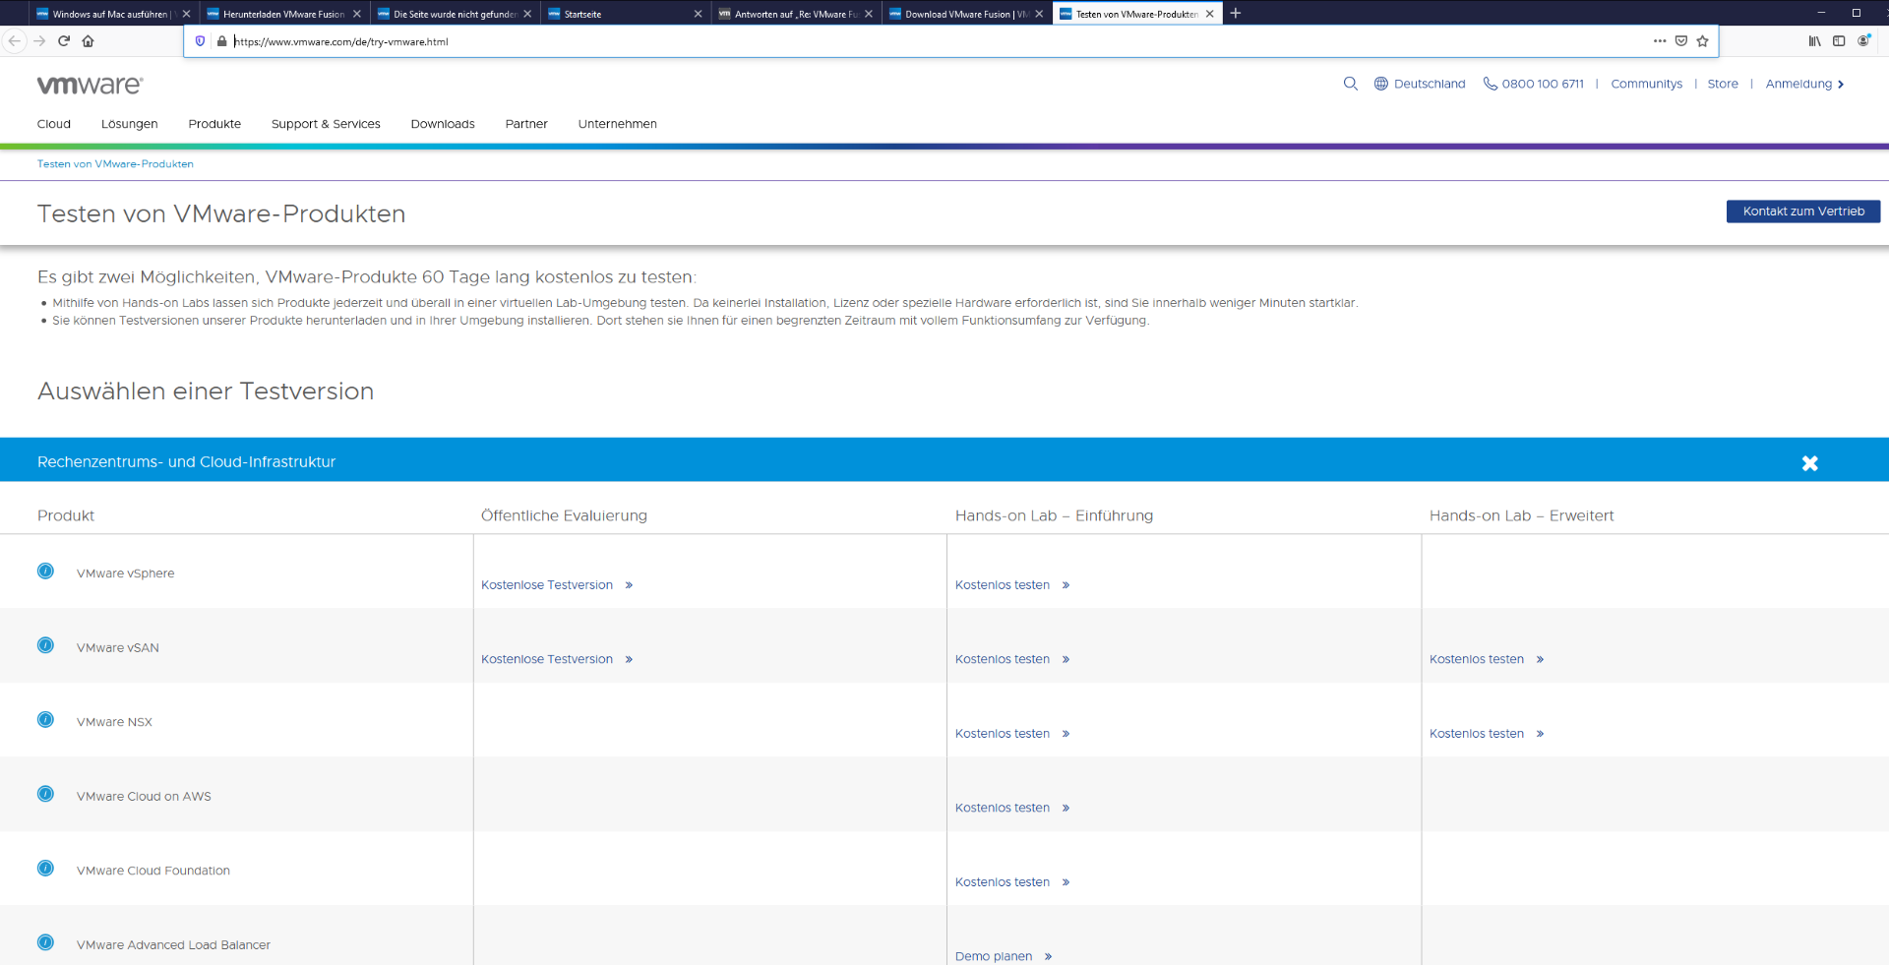Close the 'Startseite' tab
The width and height of the screenshot is (1889, 965).
click(698, 14)
